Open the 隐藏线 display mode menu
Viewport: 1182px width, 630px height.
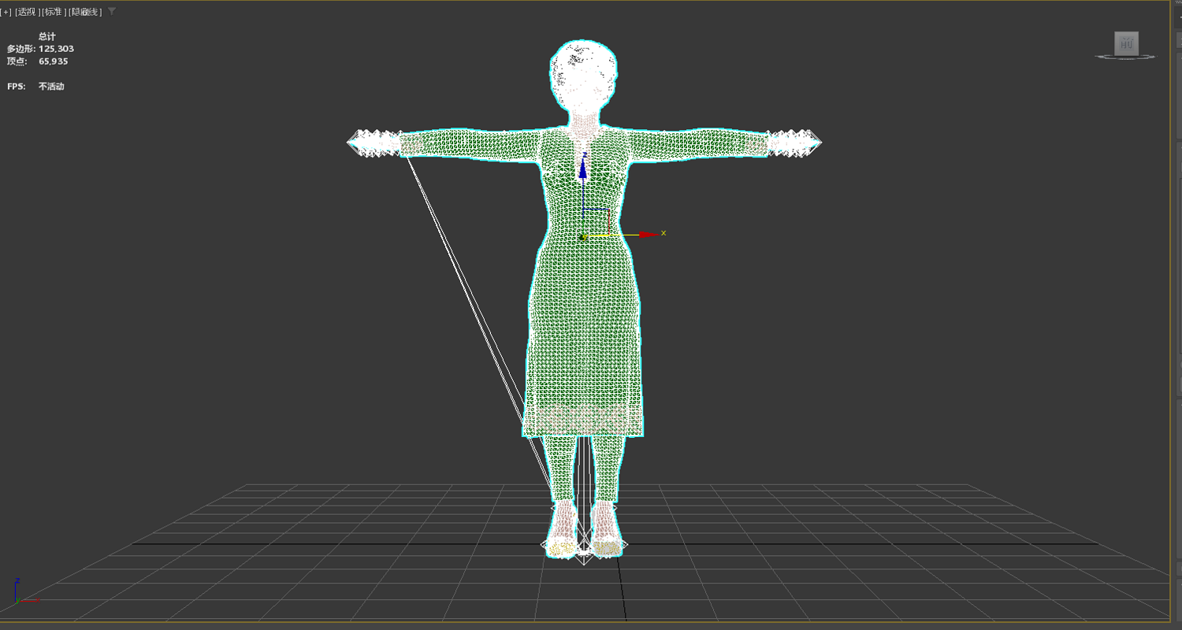point(85,12)
